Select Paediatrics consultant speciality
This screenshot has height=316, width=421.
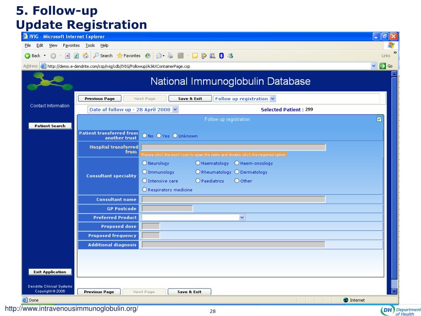point(198,181)
